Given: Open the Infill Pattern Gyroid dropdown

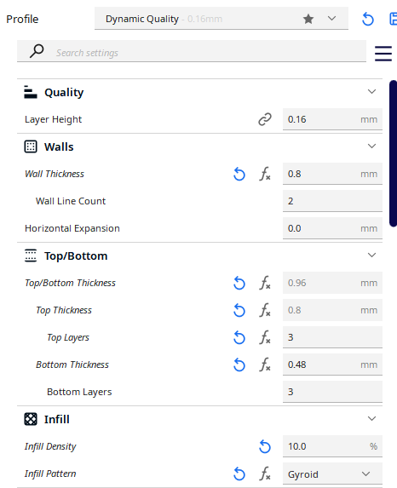Looking at the screenshot, I should (332, 474).
